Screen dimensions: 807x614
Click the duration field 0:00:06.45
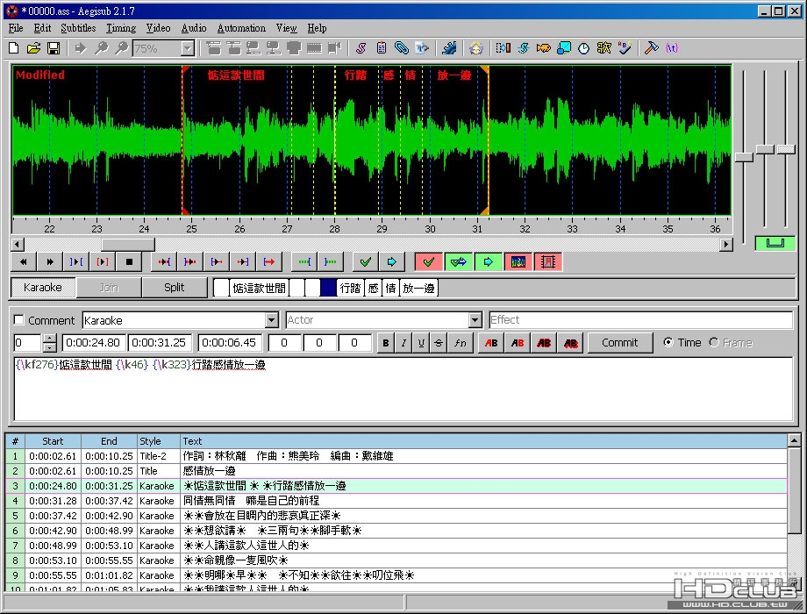(229, 343)
